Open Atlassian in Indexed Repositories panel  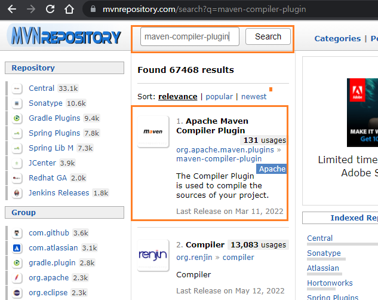pos(323,268)
